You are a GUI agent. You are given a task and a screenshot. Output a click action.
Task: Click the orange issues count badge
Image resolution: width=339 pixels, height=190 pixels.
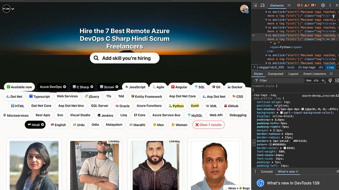[x=314, y=5]
